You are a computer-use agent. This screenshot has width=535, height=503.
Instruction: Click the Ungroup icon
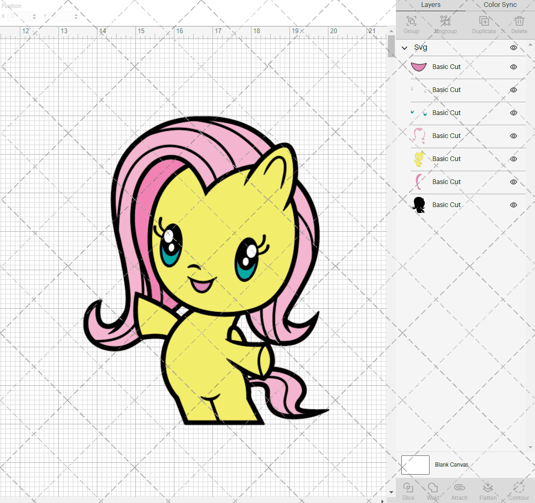445,21
